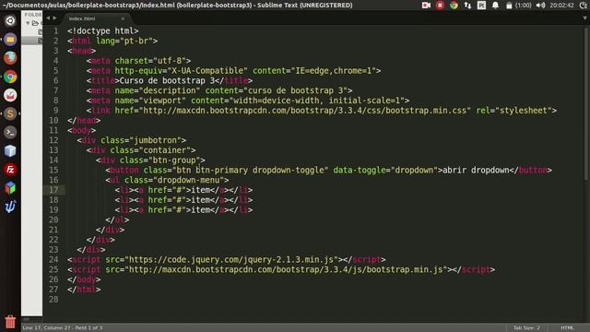Click the red recording indicator in tray

440,6
